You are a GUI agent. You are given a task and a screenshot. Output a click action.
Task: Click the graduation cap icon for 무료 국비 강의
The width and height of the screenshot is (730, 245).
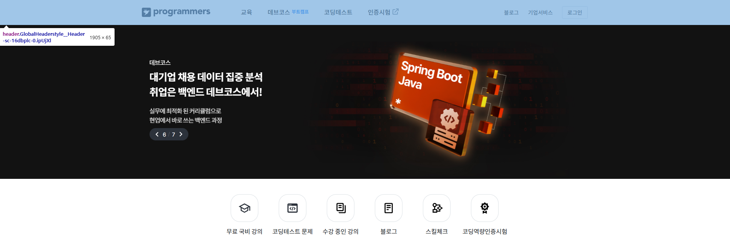[244, 208]
